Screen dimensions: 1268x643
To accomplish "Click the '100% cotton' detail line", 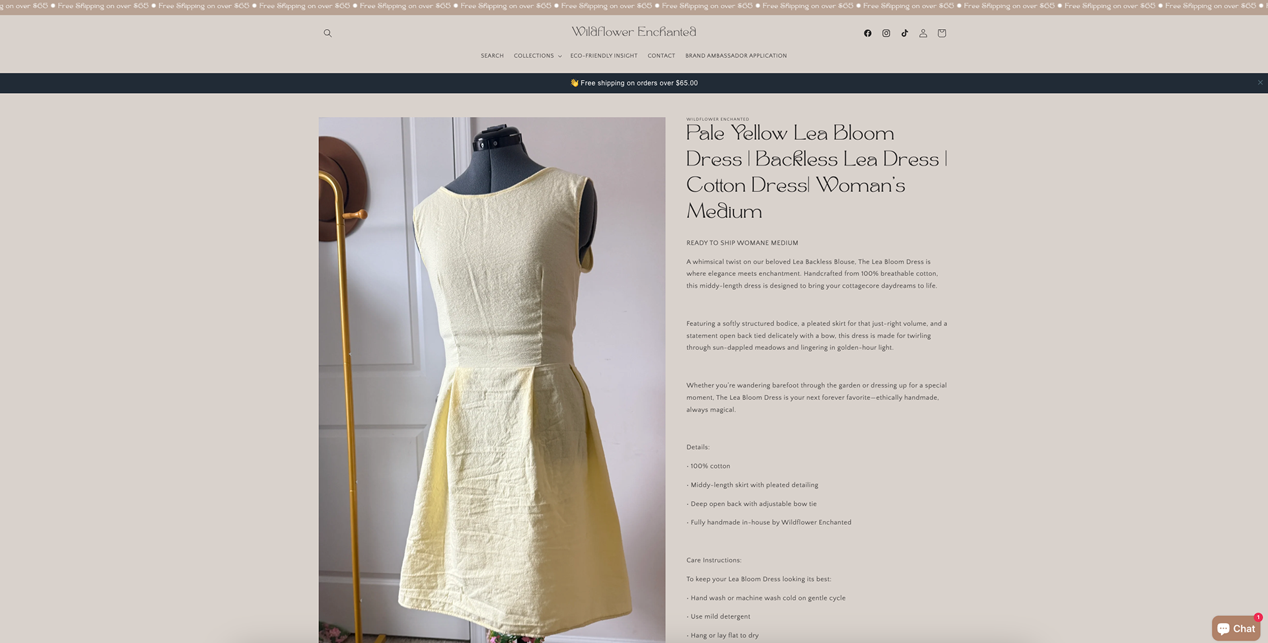I will pos(708,466).
